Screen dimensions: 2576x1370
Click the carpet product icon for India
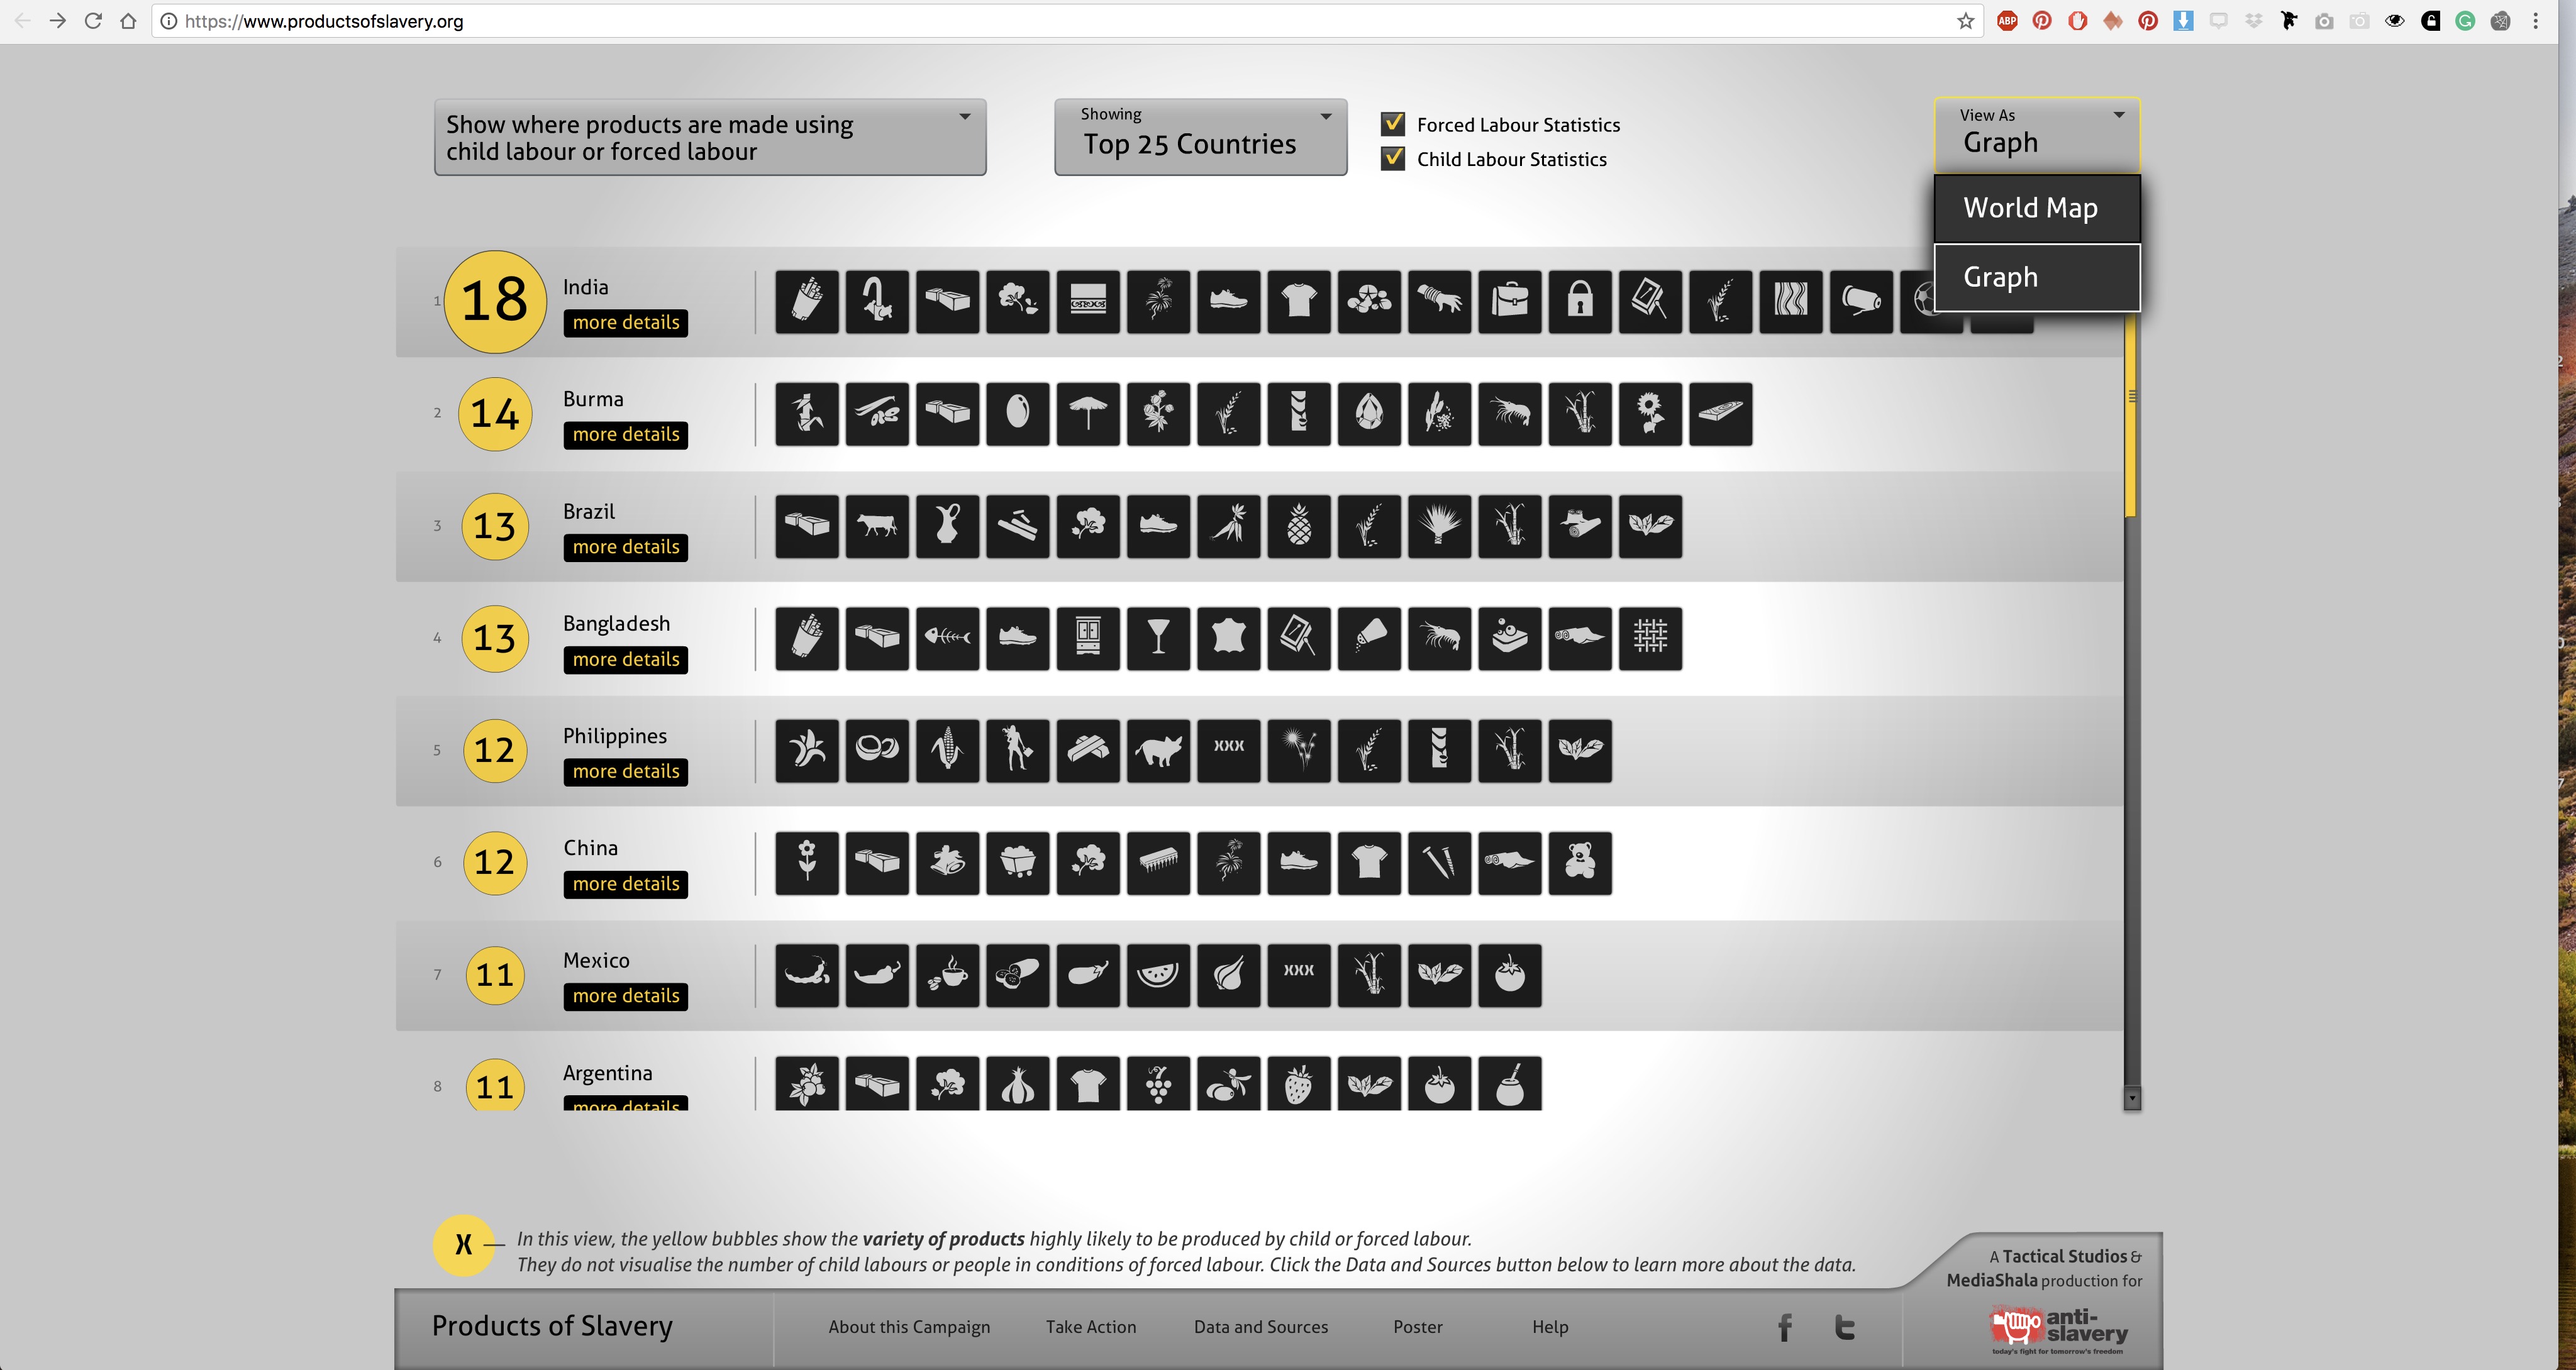(1088, 301)
